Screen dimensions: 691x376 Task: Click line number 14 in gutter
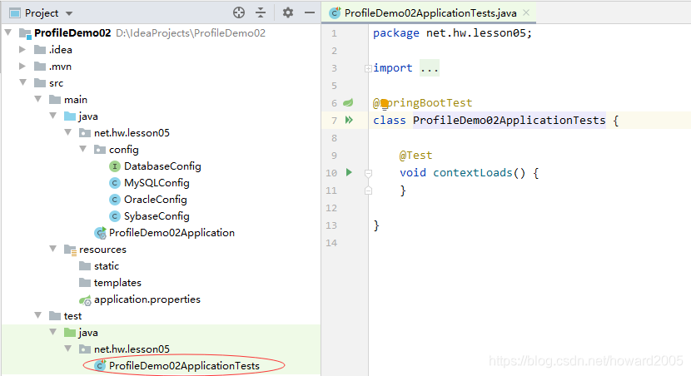[x=331, y=243]
